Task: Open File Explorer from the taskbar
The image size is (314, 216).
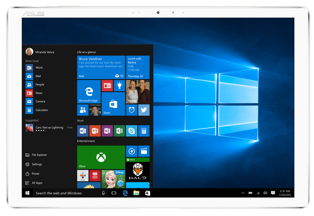Action: (x=136, y=193)
